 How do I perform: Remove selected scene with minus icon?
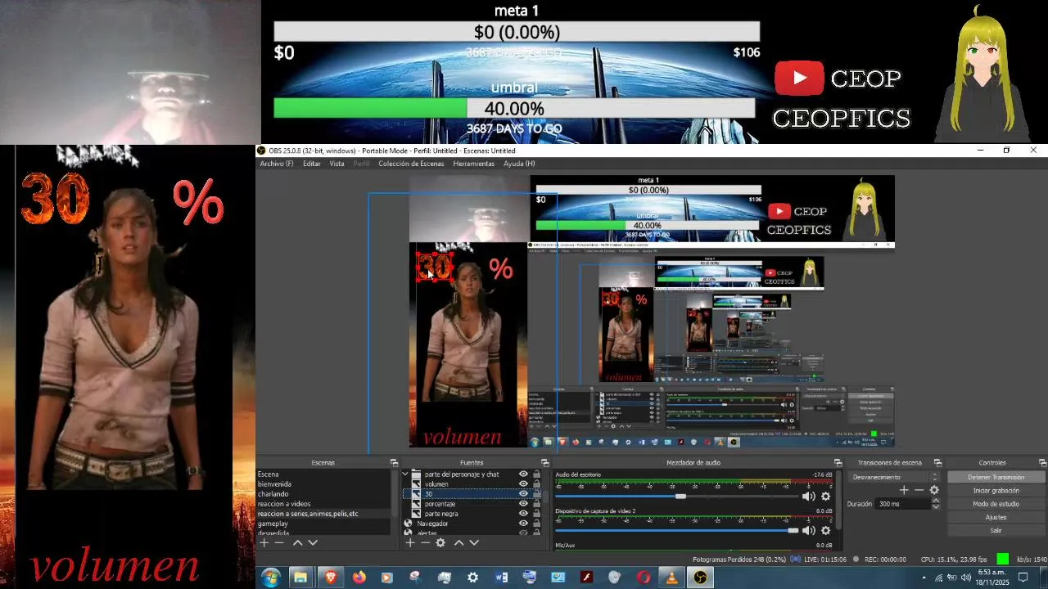pyautogui.click(x=279, y=542)
